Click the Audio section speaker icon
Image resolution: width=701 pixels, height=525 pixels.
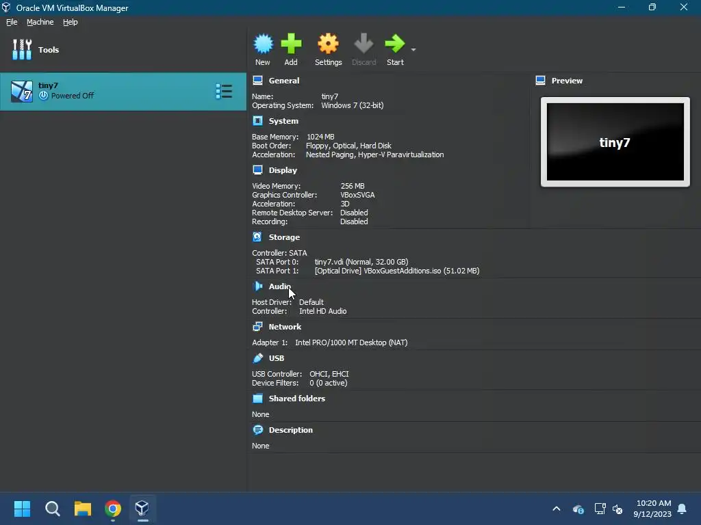coord(257,286)
